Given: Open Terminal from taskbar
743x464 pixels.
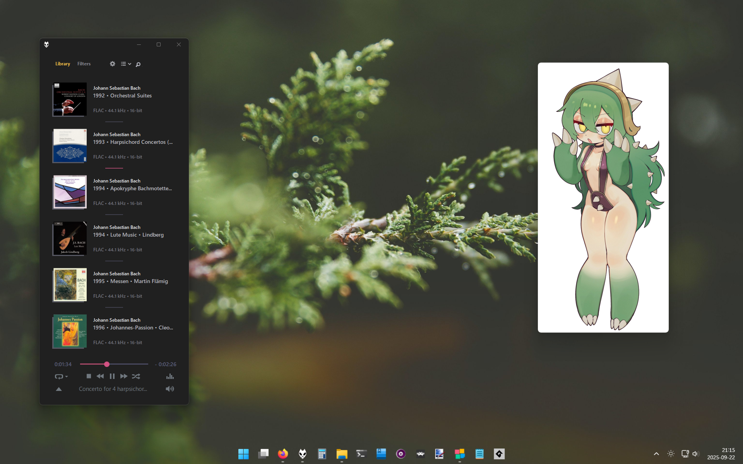Looking at the screenshot, I should 361,454.
